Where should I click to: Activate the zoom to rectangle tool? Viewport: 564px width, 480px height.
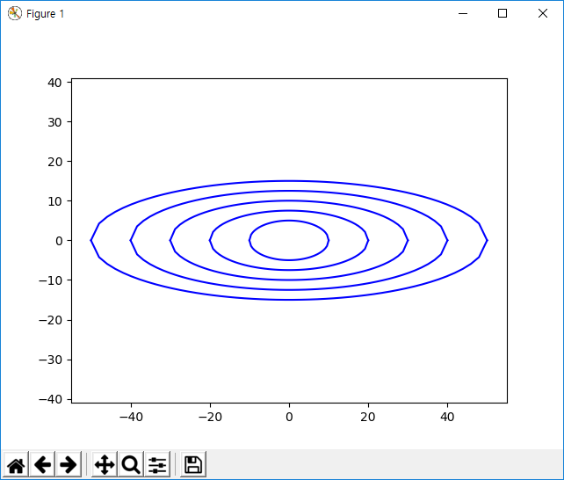pyautogui.click(x=131, y=464)
